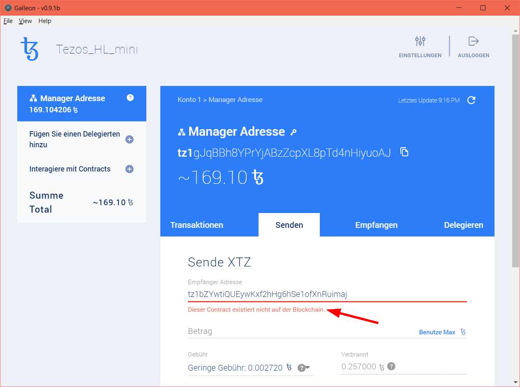520x387 pixels.
Task: Click Letztes Update 9:16 PM text
Action: point(429,100)
